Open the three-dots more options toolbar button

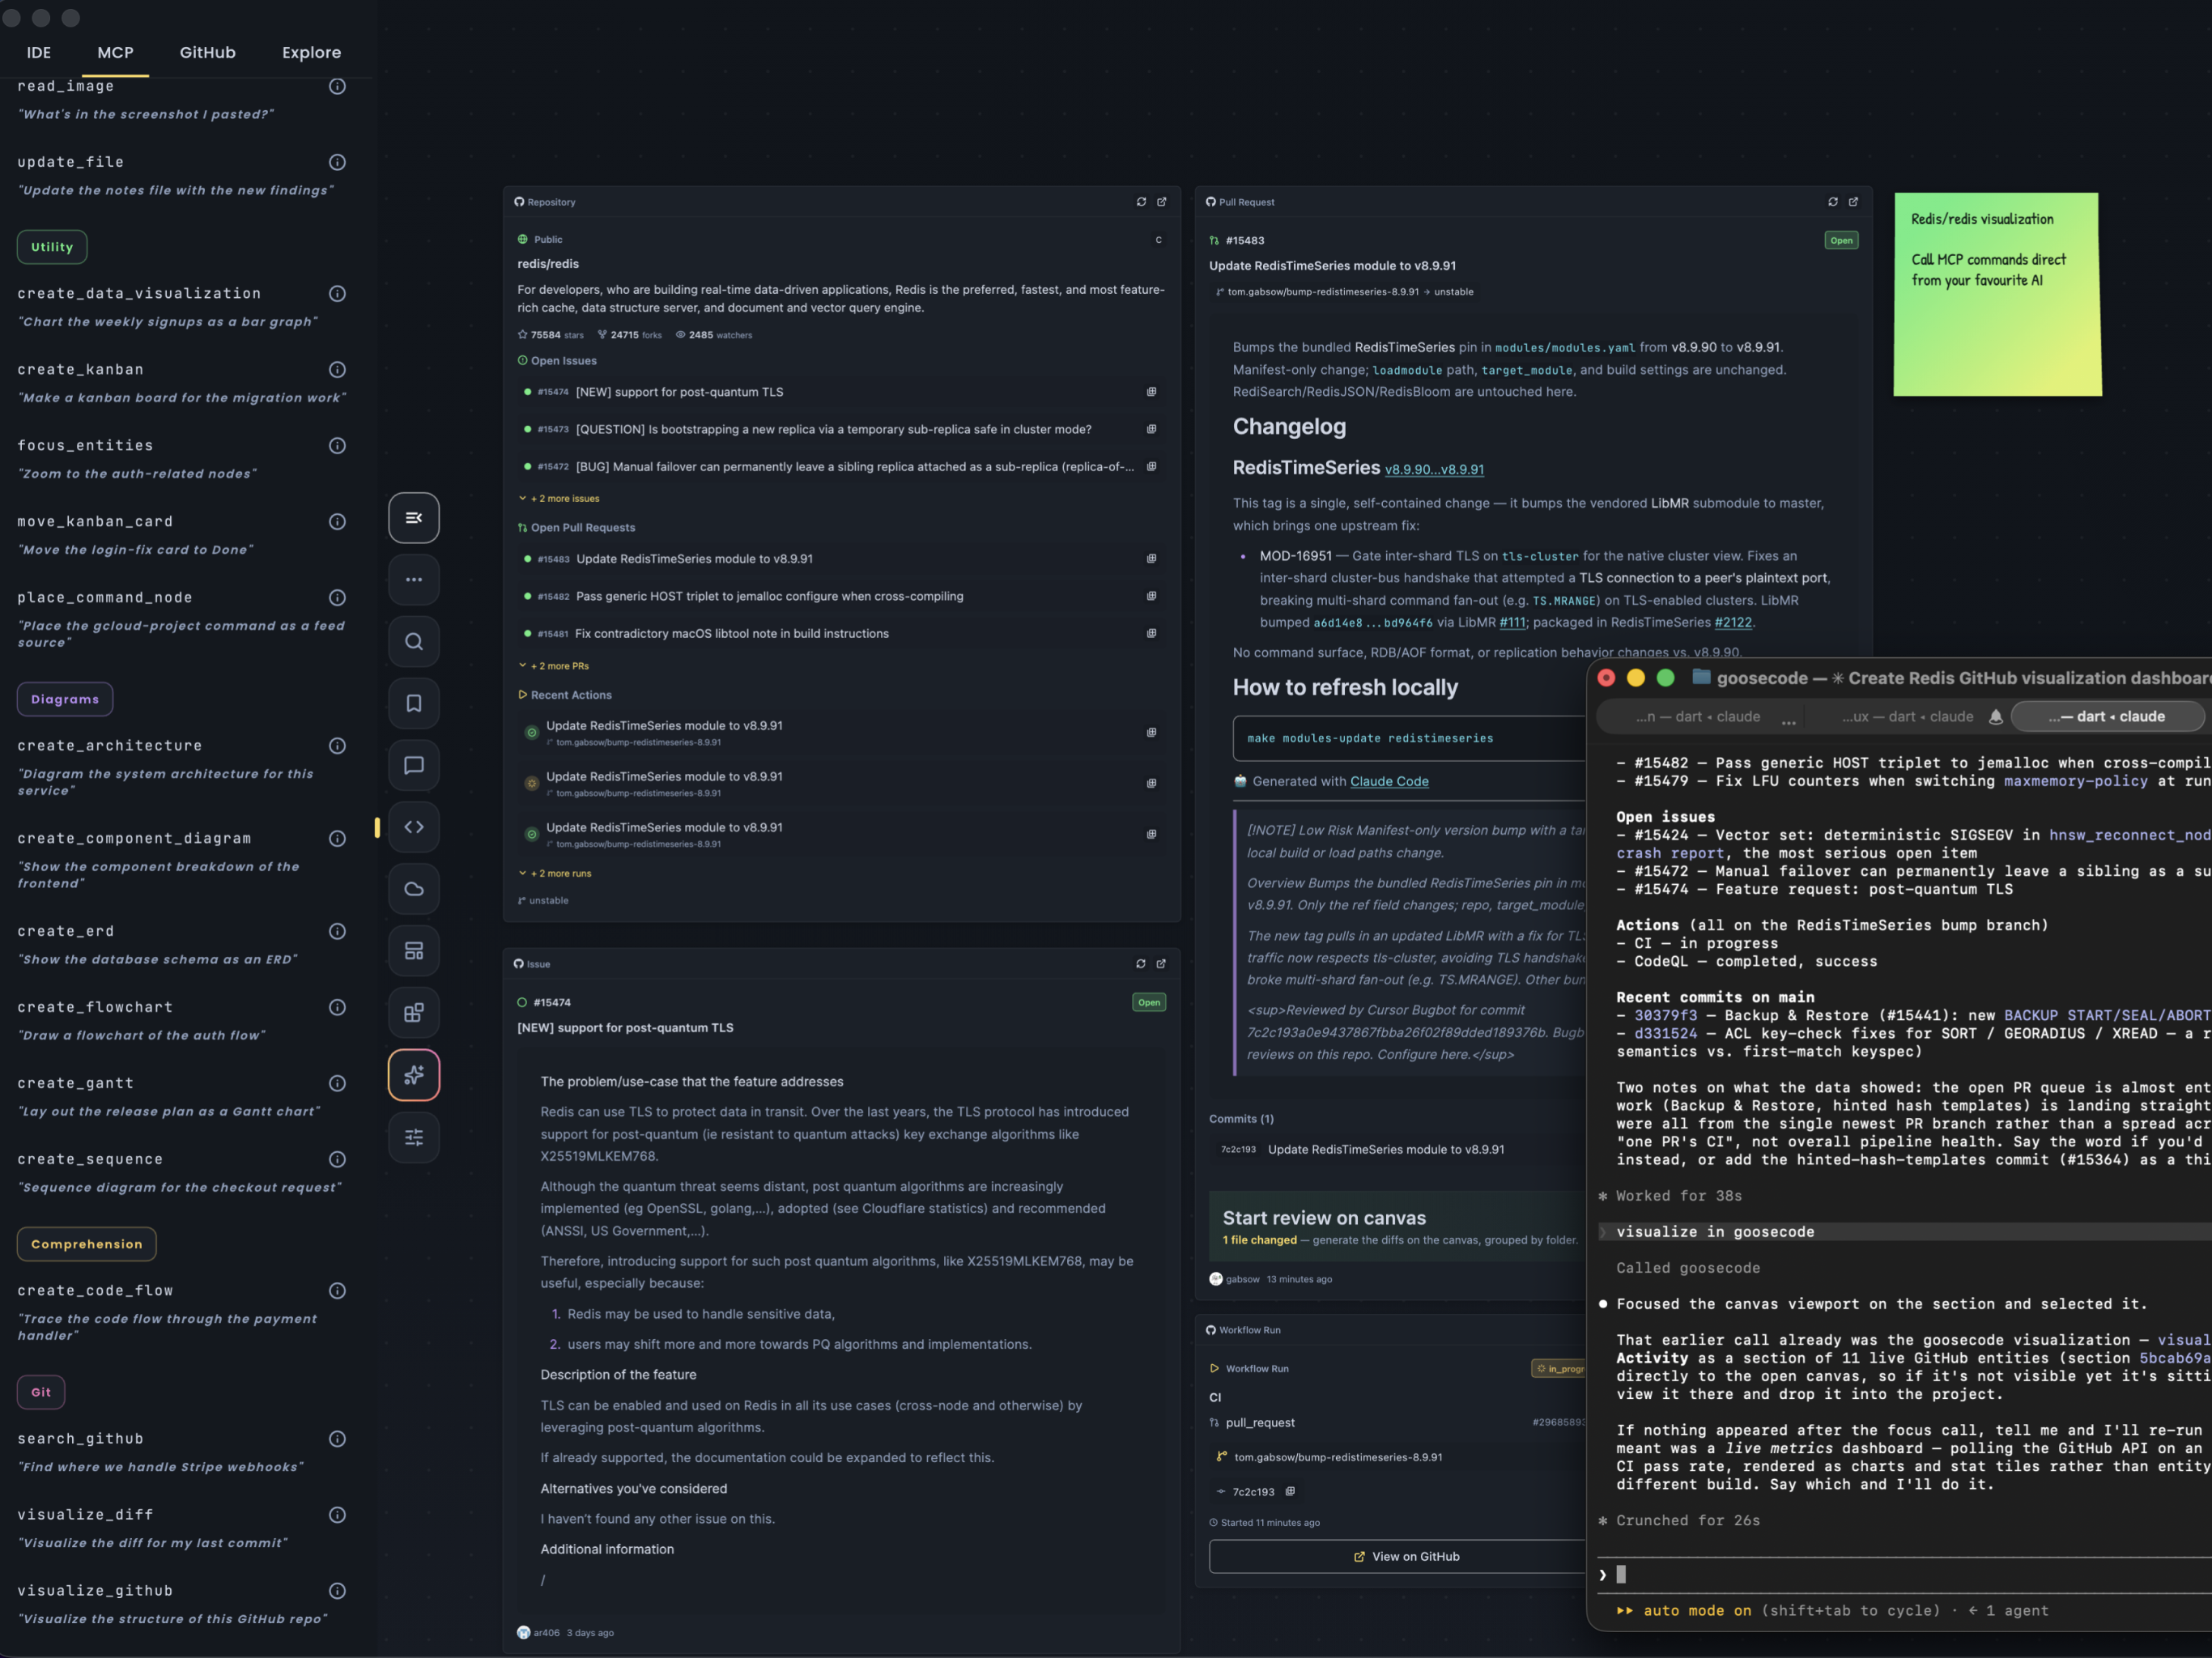coord(413,580)
